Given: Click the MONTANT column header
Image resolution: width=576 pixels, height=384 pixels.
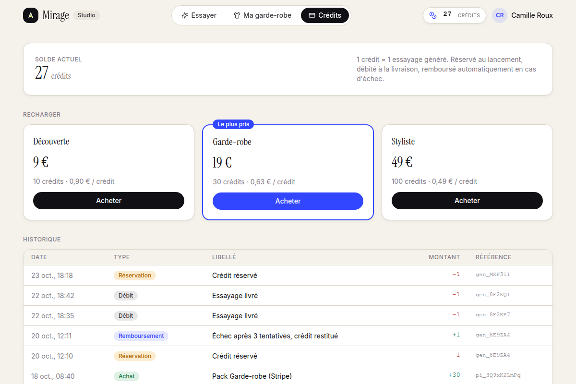Looking at the screenshot, I should click(x=444, y=257).
